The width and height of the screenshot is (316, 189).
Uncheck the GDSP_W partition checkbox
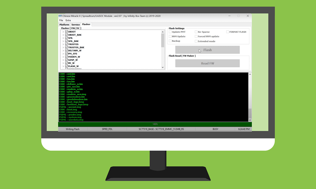pos(66,60)
